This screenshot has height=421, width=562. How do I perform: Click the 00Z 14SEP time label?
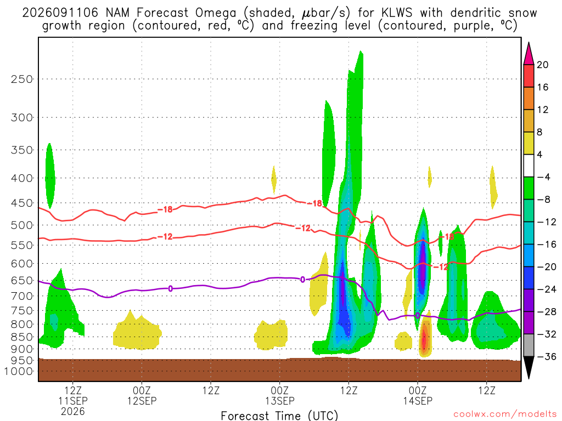(418, 396)
